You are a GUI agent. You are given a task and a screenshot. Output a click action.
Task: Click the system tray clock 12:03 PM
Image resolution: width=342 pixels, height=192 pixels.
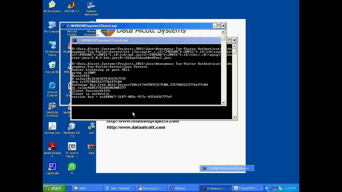point(290,188)
